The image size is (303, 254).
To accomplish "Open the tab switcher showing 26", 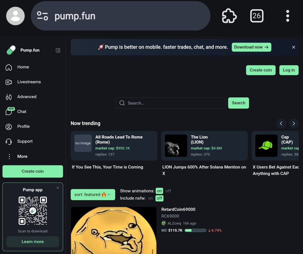I will [257, 16].
